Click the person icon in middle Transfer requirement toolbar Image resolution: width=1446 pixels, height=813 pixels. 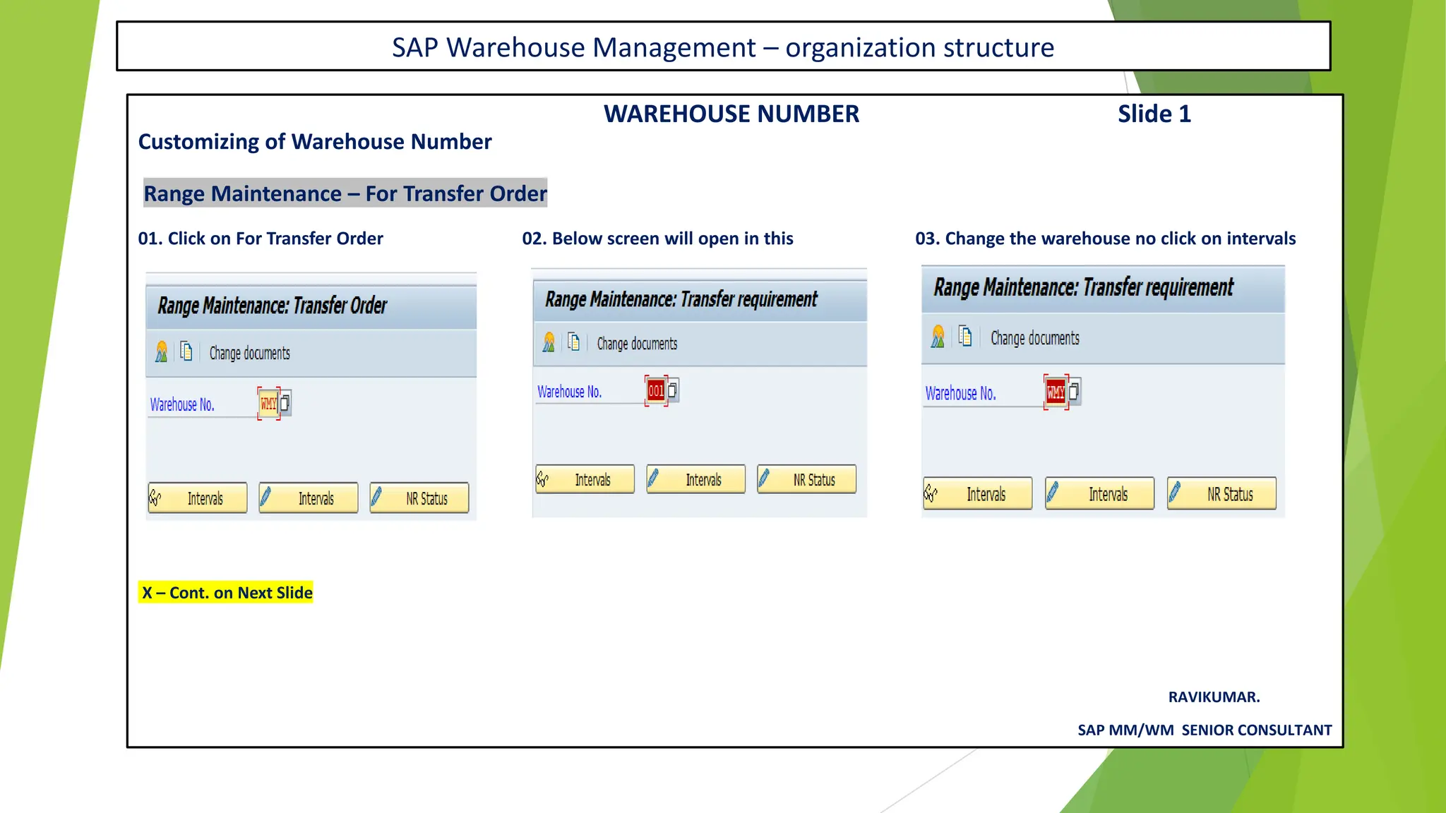[549, 342]
